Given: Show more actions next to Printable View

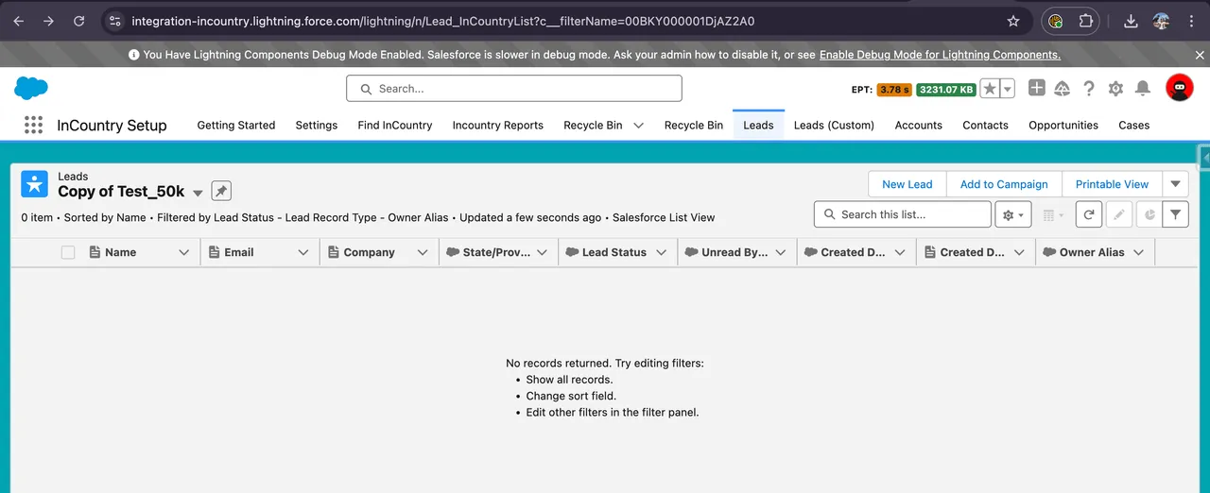Looking at the screenshot, I should tap(1175, 184).
